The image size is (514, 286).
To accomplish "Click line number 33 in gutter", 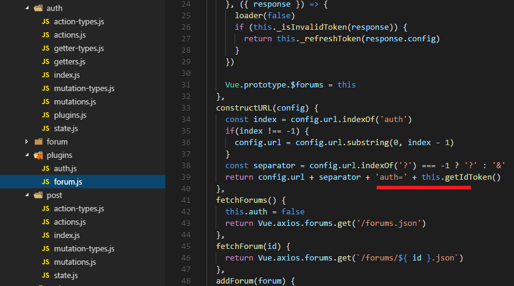I will tap(186, 108).
